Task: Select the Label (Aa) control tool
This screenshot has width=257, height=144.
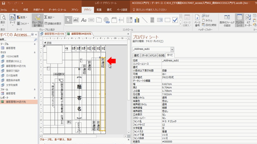Action: click(84, 20)
